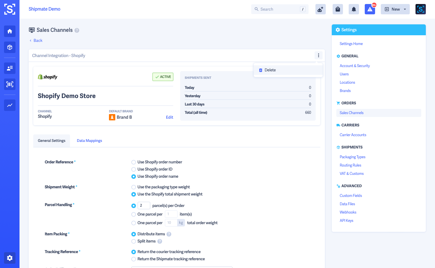Click the alerts warning triangle with 99+ badge
435x268 pixels.
point(370,9)
